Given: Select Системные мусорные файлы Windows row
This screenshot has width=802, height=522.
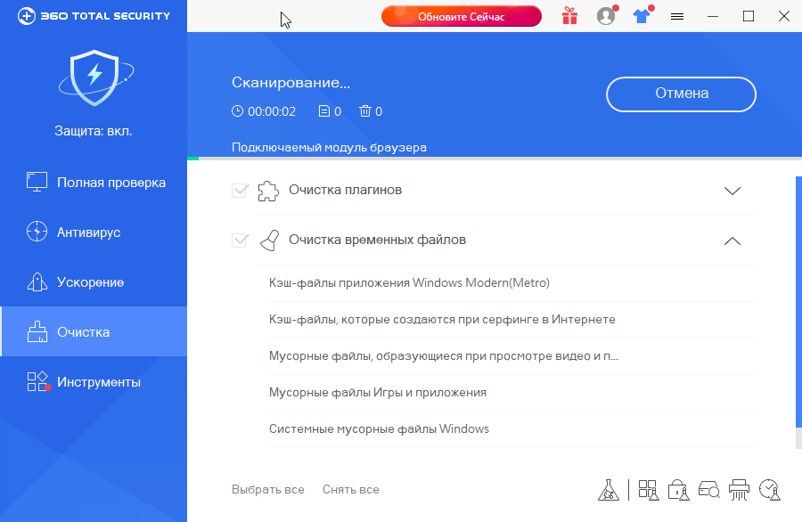Looking at the screenshot, I should [512, 429].
